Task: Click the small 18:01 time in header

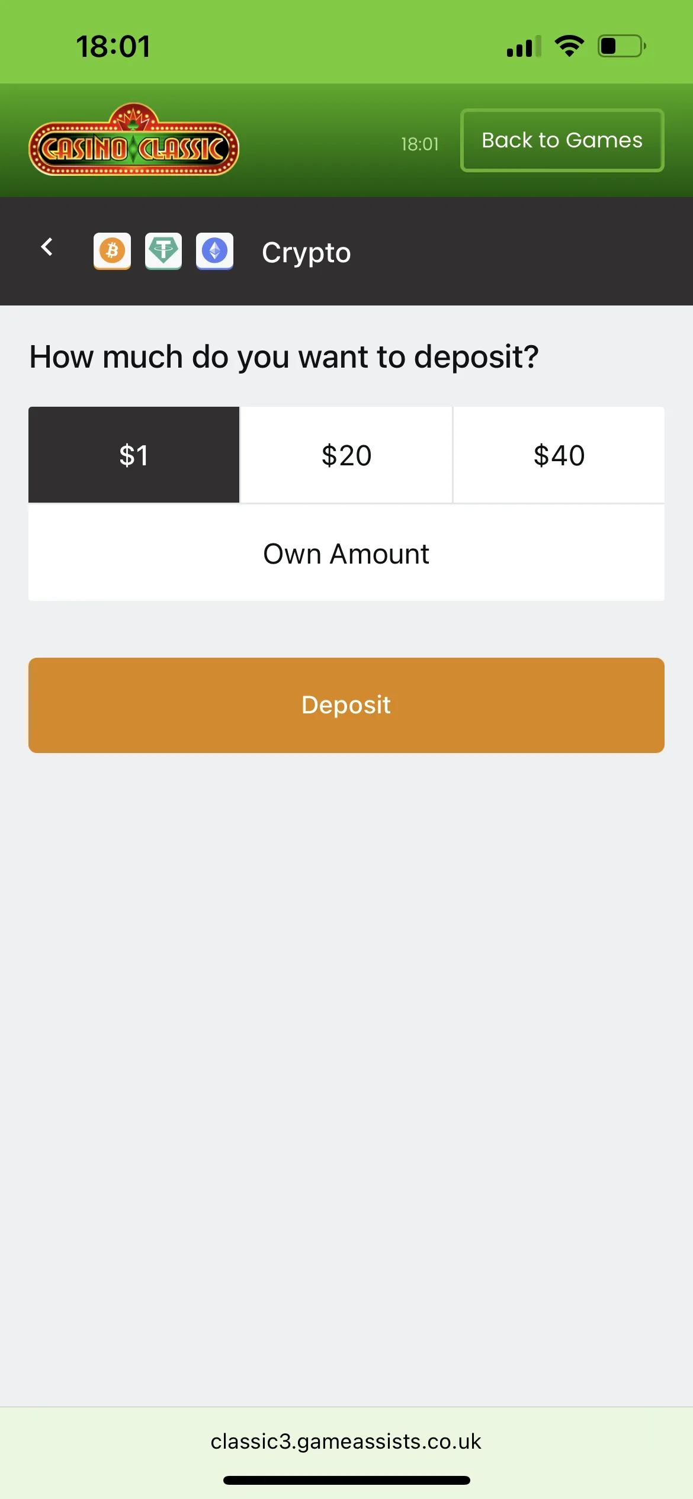Action: coord(419,144)
